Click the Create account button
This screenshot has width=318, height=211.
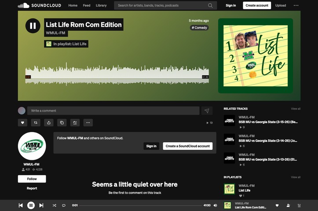click(257, 5)
